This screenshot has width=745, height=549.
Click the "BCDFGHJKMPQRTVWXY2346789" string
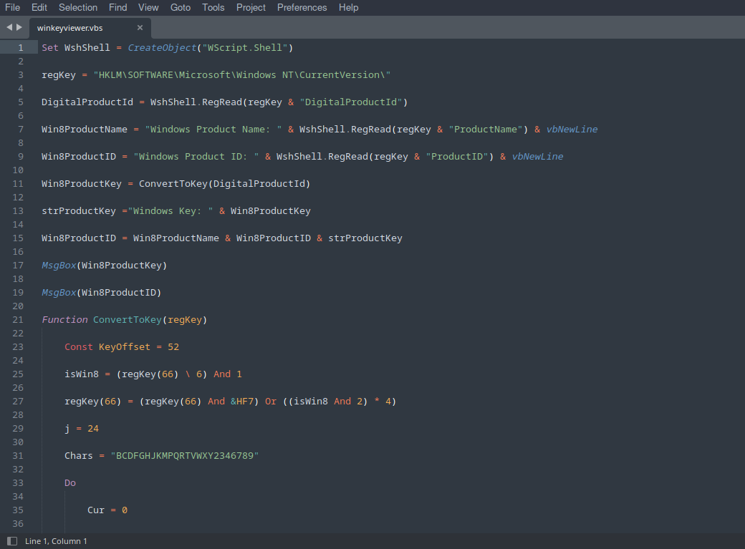coord(185,456)
